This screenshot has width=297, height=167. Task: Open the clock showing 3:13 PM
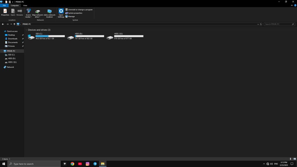click(x=284, y=164)
